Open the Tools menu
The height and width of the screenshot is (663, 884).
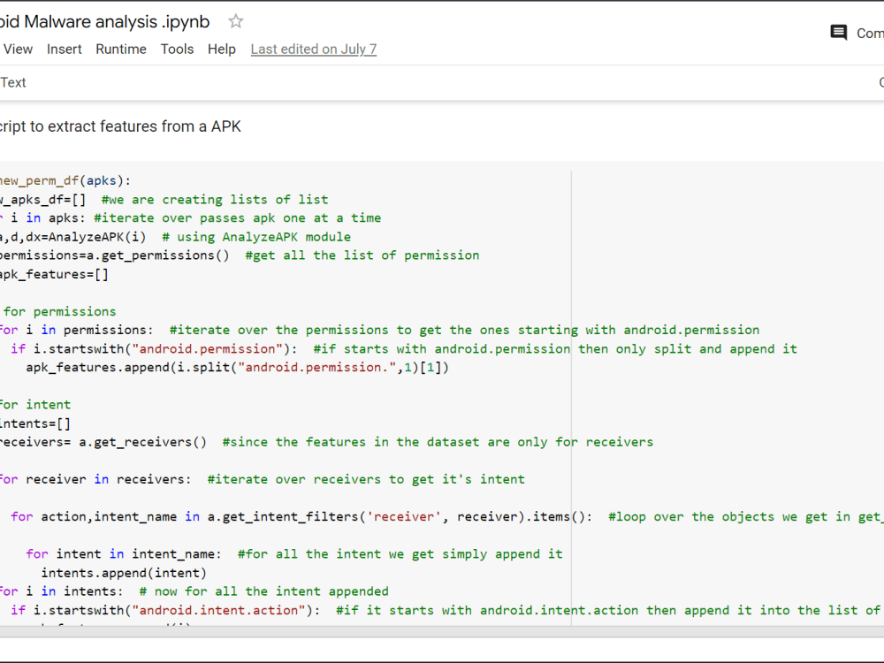coord(177,49)
